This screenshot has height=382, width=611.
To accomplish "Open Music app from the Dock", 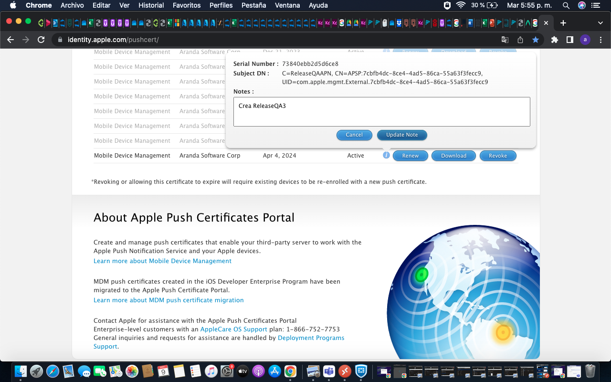I will pos(211,371).
